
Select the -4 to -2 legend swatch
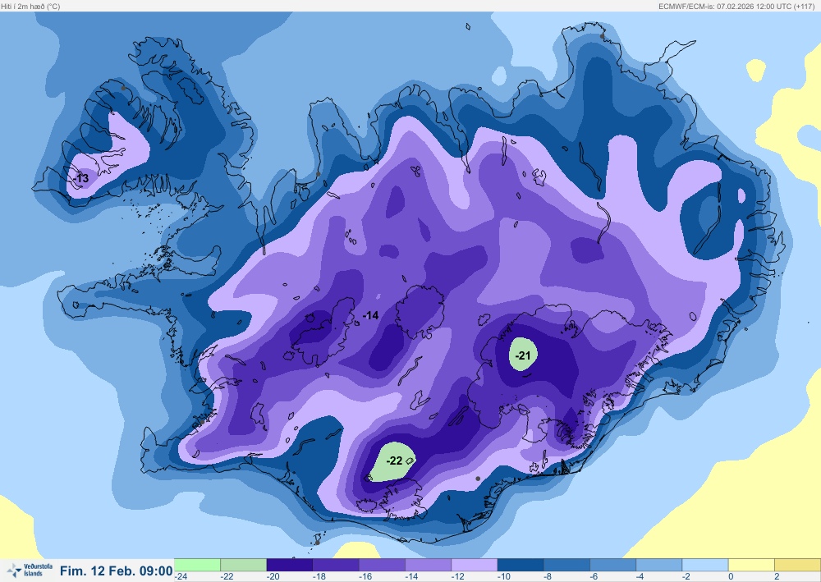(x=659, y=565)
